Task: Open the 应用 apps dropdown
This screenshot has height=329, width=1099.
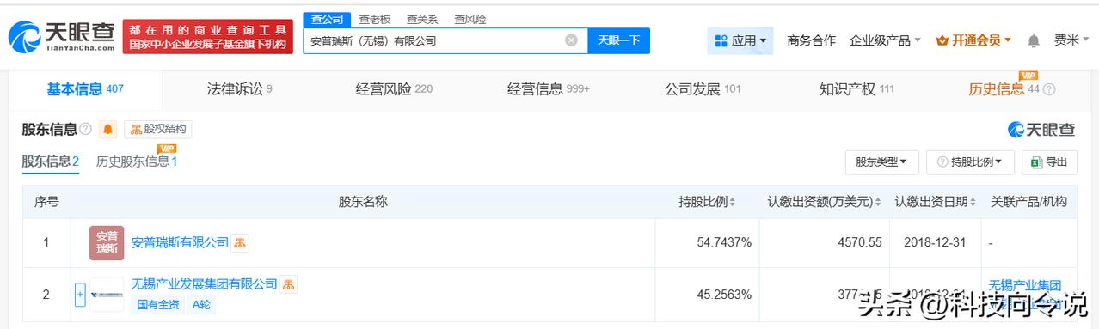Action: pyautogui.click(x=740, y=40)
